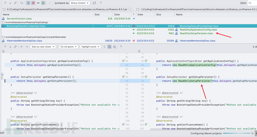Click override gutter icon at right line 89
This screenshot has height=137, width=257.
(146, 77)
